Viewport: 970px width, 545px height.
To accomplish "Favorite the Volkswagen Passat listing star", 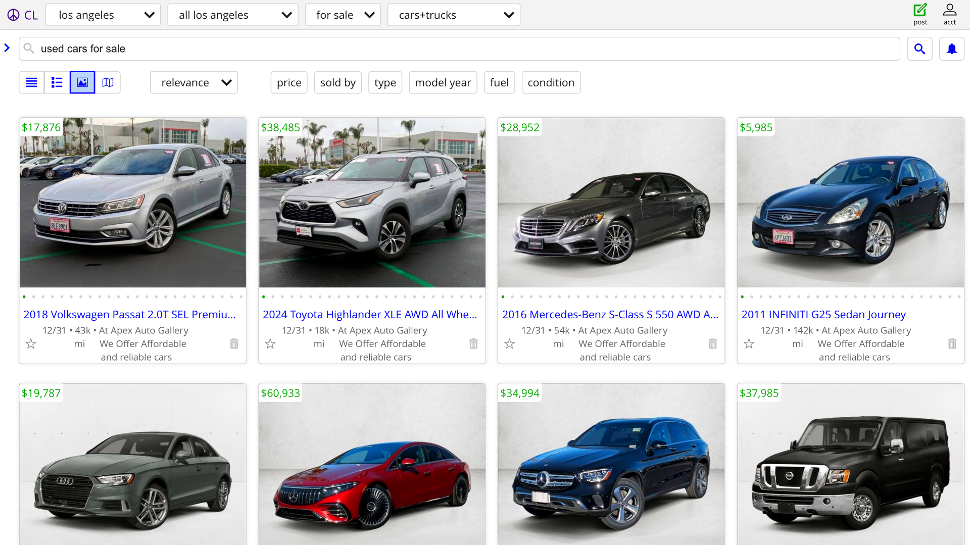I will (x=31, y=344).
